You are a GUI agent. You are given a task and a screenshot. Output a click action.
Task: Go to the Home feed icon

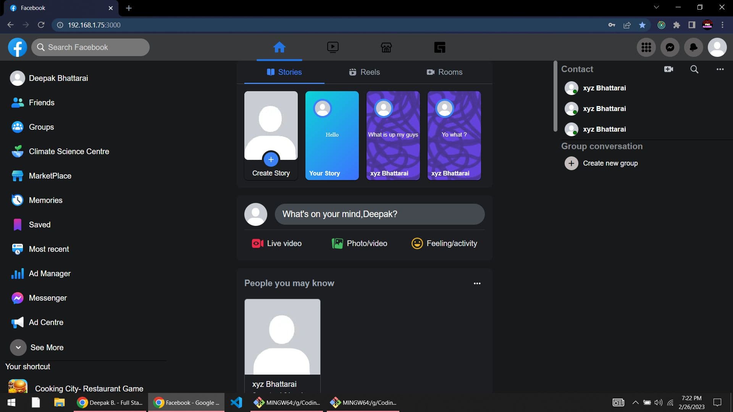click(279, 47)
